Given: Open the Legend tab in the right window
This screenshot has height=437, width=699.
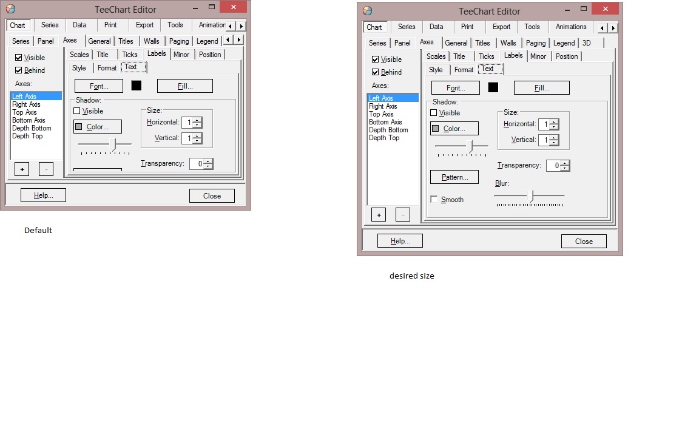Looking at the screenshot, I should (x=564, y=43).
